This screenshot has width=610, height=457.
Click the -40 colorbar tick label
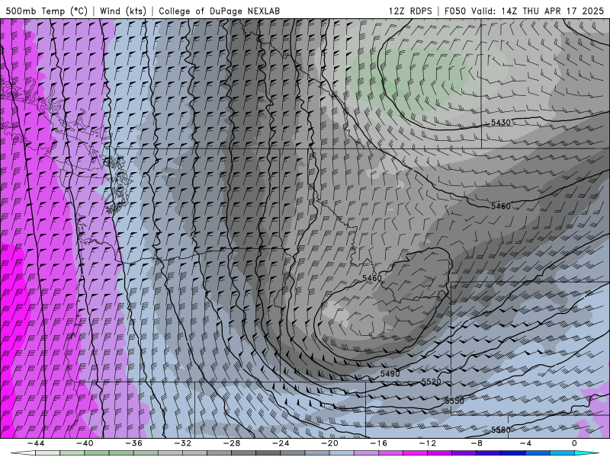point(85,443)
